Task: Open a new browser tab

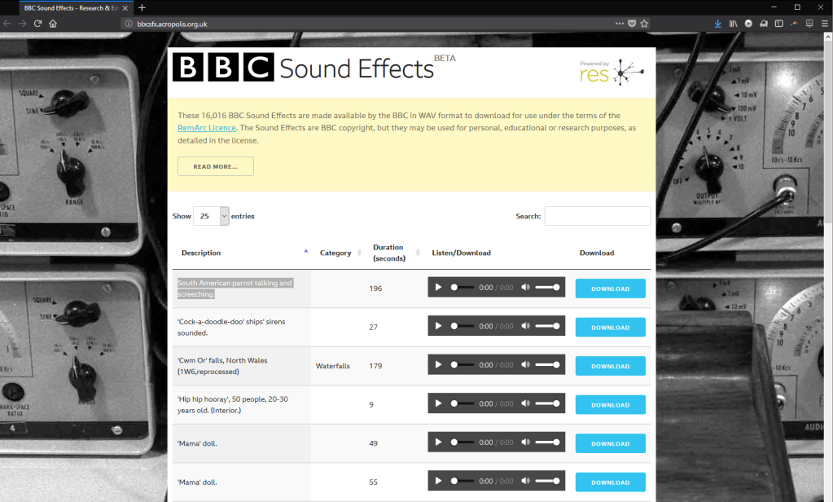Action: tap(142, 7)
